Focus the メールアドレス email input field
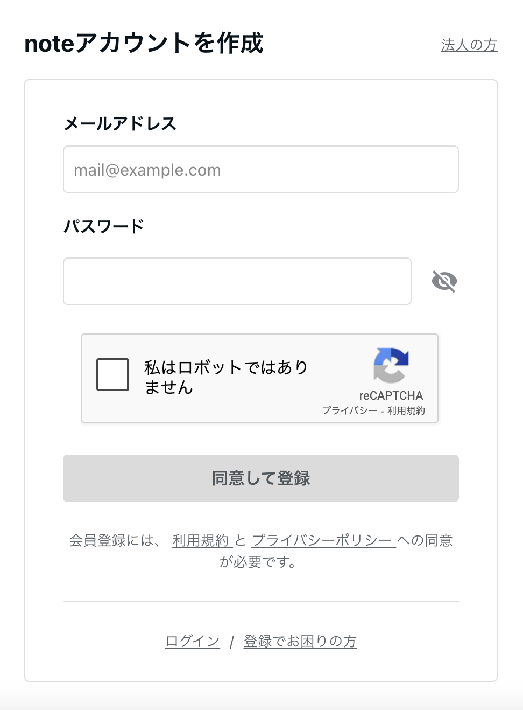523x710 pixels. 261,170
